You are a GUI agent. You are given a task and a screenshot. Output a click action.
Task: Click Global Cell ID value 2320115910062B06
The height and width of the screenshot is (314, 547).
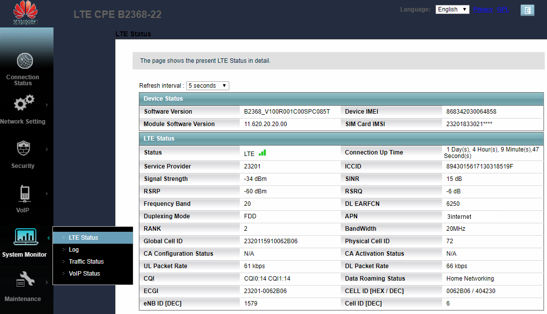click(271, 241)
